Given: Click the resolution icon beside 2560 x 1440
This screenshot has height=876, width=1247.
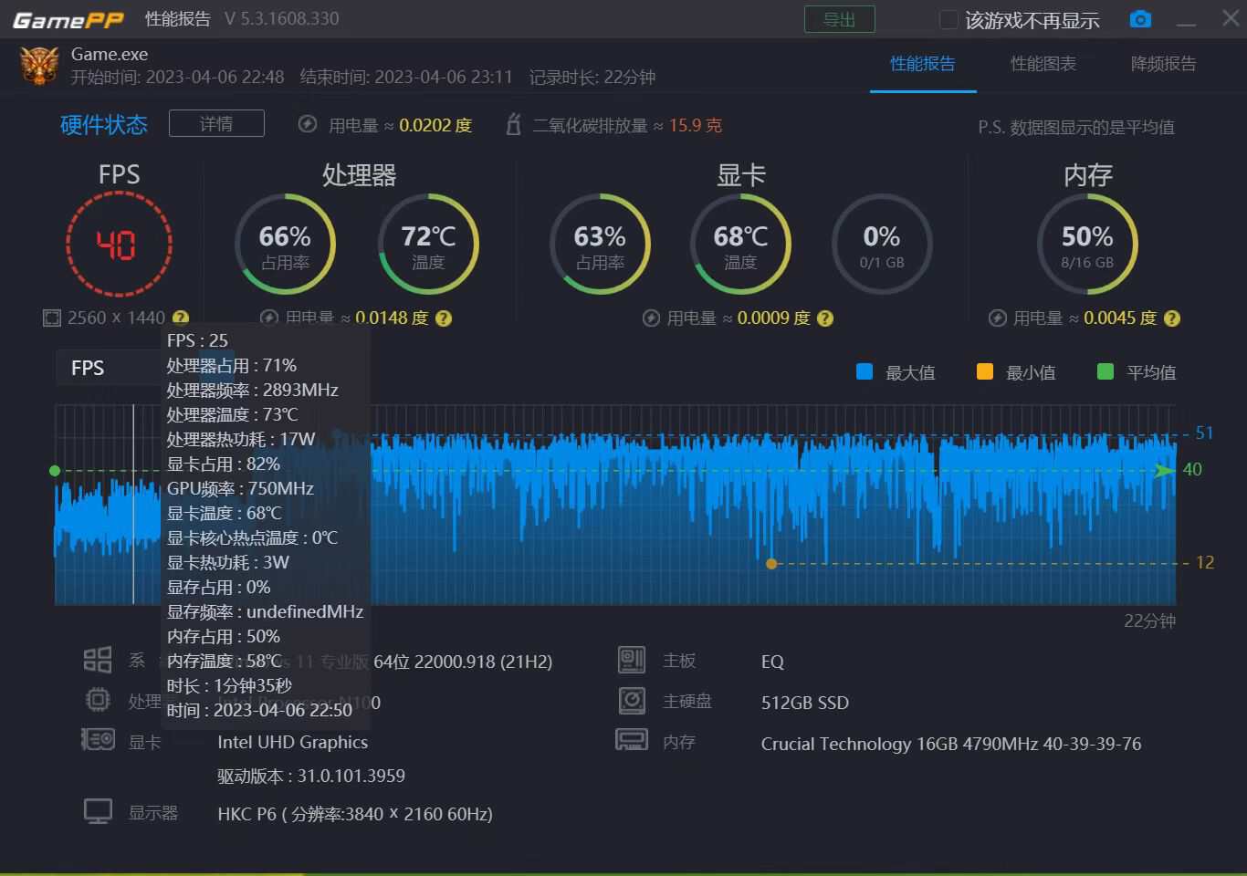Looking at the screenshot, I should (x=52, y=318).
